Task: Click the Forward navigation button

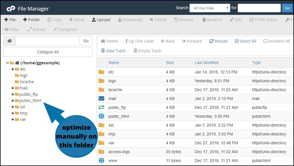Action: click(x=192, y=41)
